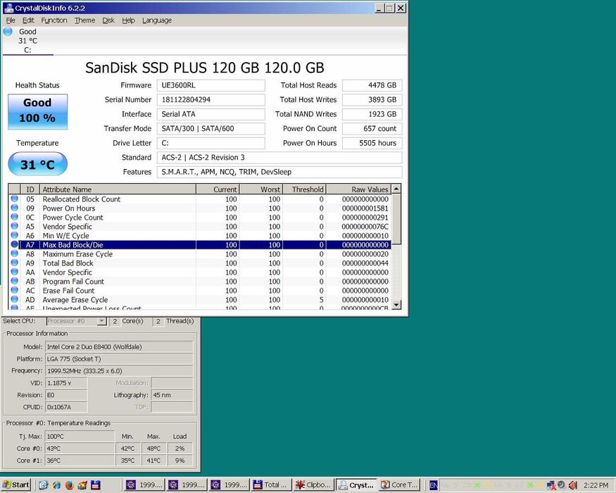Click the Features field

tap(279, 172)
